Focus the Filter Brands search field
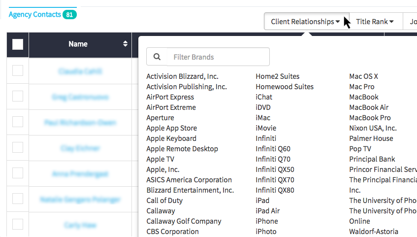This screenshot has height=237, width=417. tap(218, 57)
